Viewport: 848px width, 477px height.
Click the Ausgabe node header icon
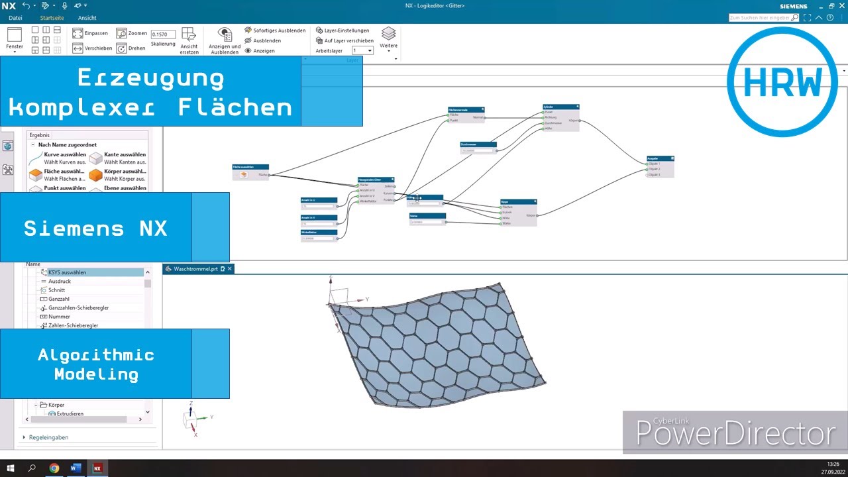pos(672,158)
